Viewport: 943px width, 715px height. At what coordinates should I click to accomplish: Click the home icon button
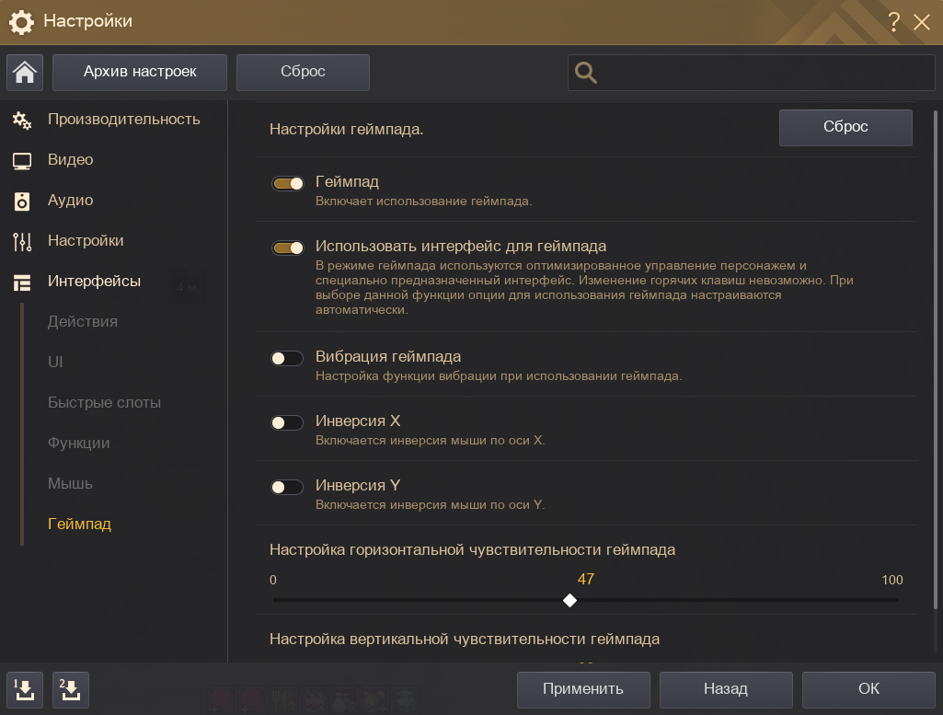point(25,73)
